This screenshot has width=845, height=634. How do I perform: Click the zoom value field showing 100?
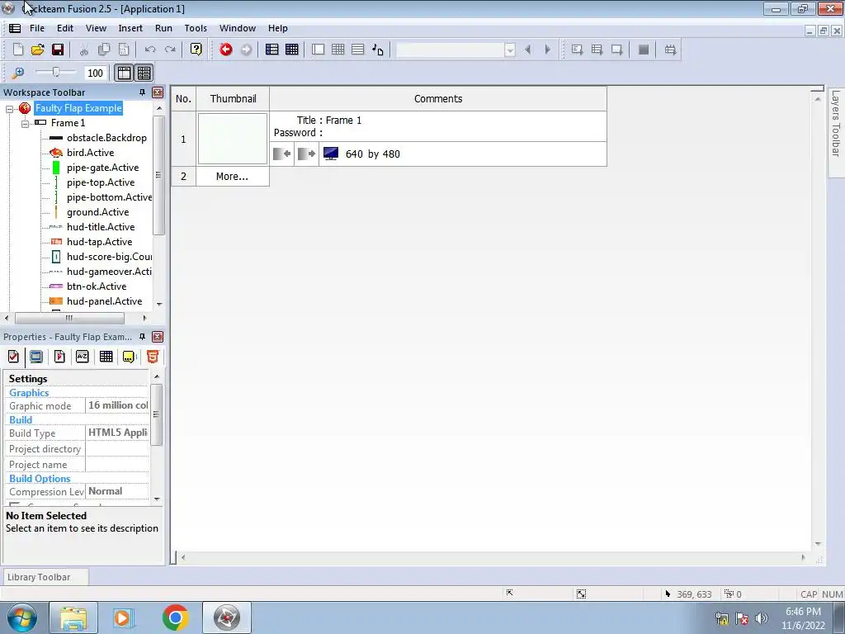point(96,73)
